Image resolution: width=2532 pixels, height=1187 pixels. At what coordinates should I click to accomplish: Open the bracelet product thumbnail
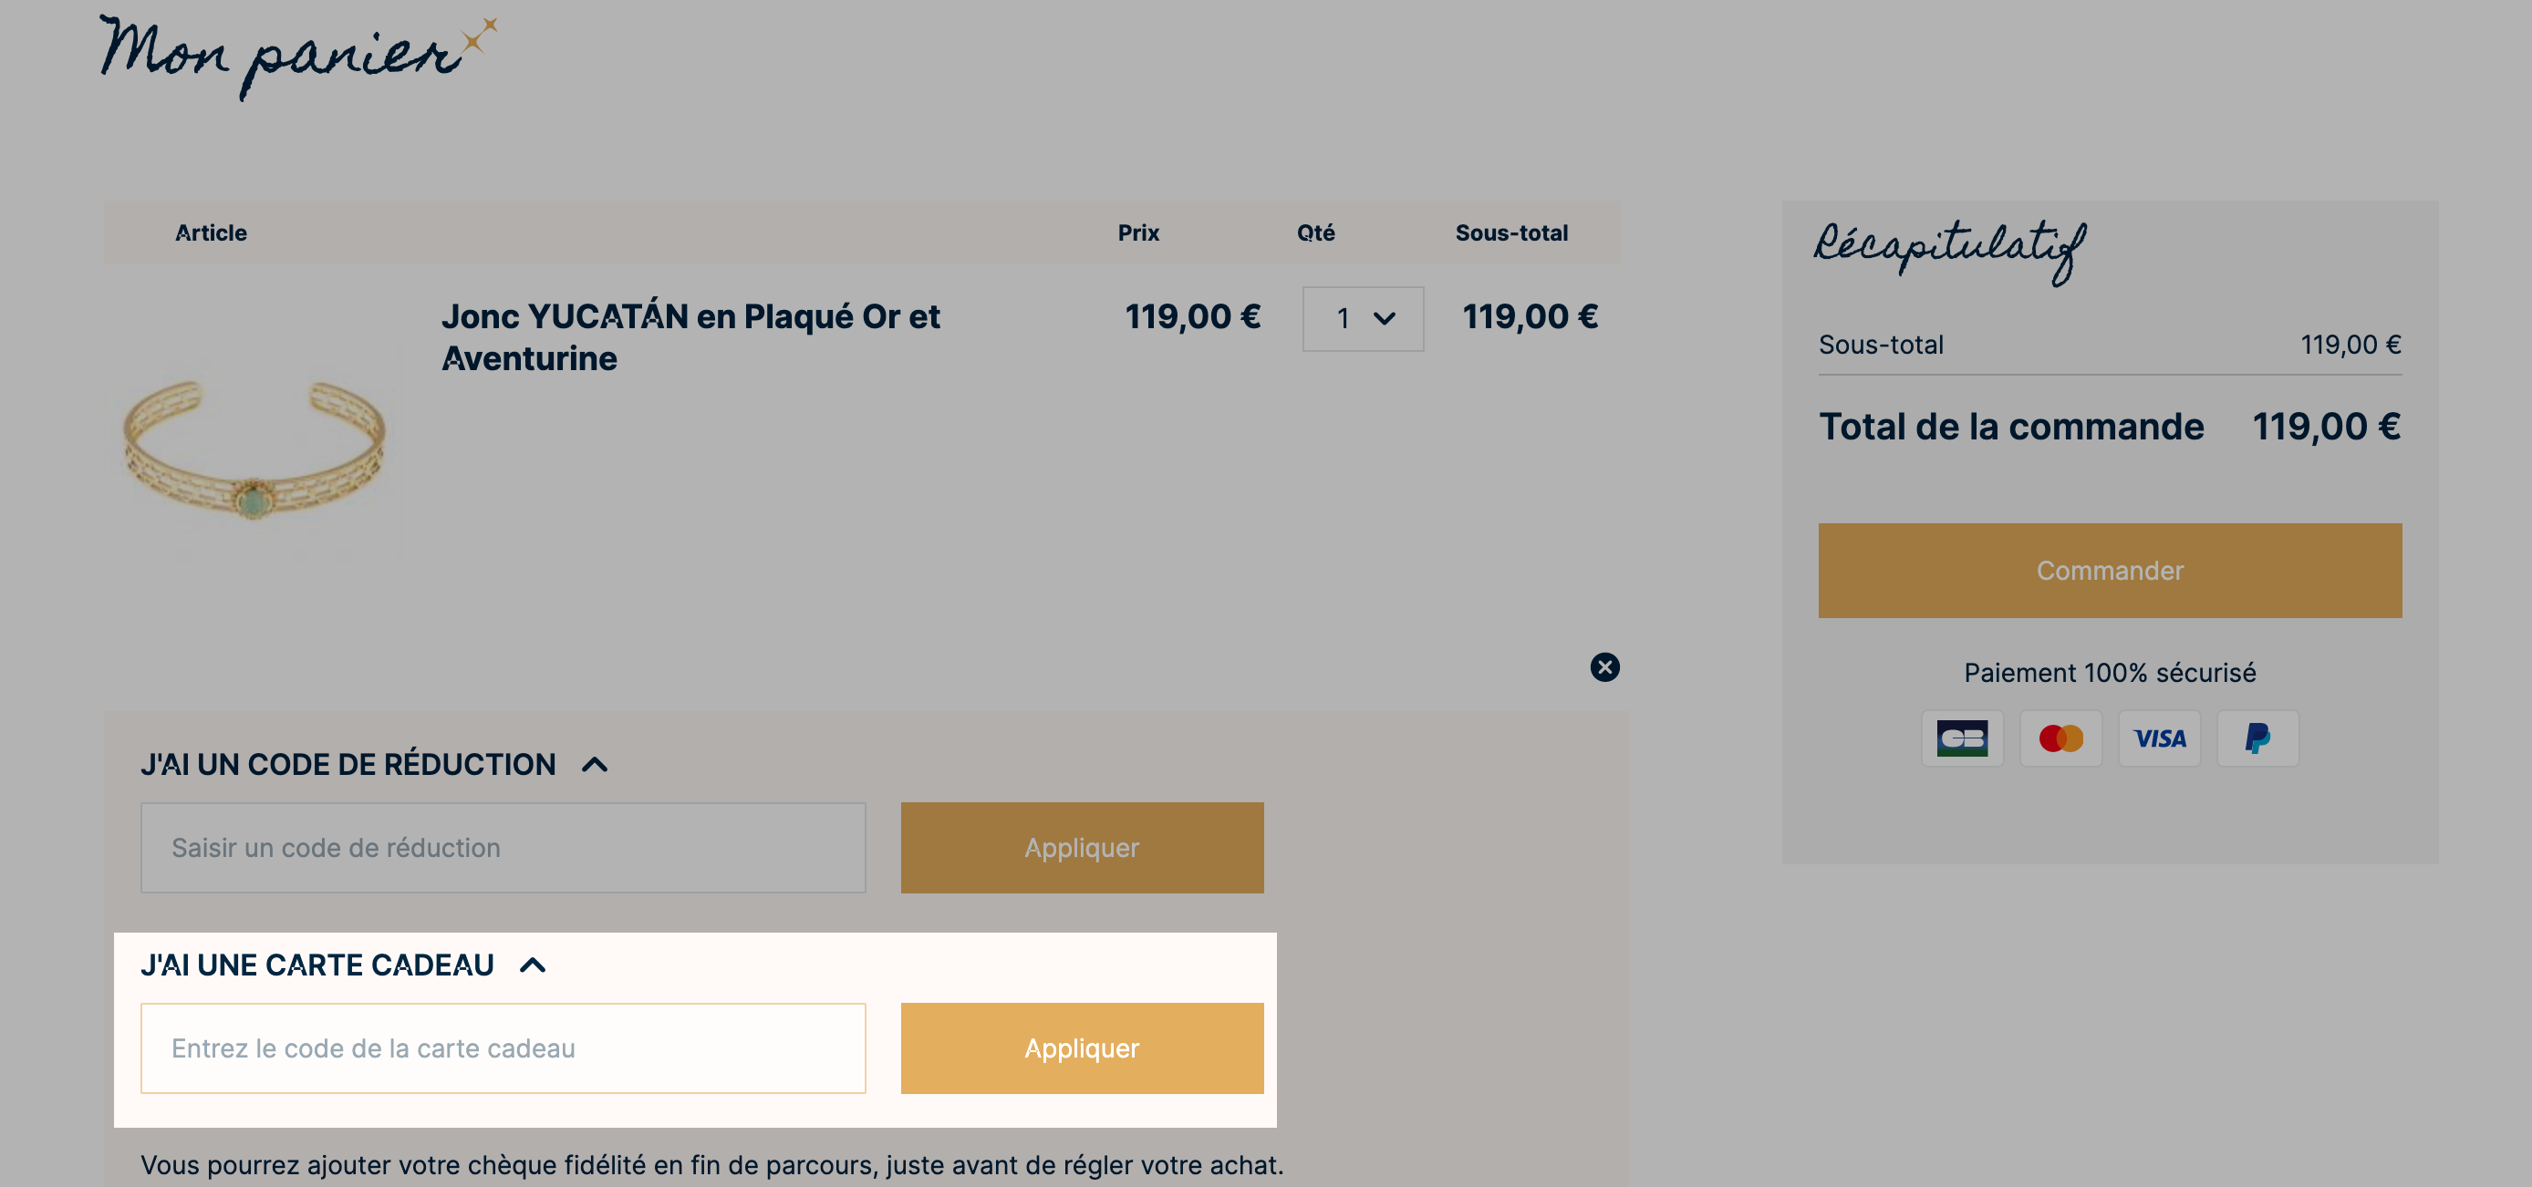254,447
